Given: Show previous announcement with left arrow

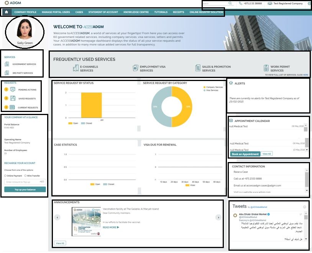Looking at the screenshot, I should [57, 217].
